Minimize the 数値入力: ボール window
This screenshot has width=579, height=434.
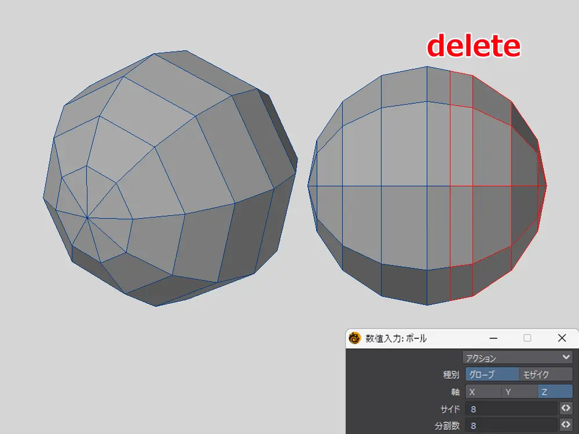[493, 338]
